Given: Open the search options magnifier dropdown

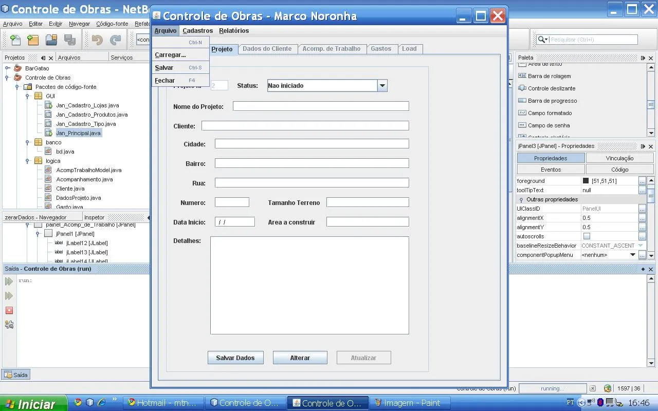Looking at the screenshot, I should pos(542,40).
